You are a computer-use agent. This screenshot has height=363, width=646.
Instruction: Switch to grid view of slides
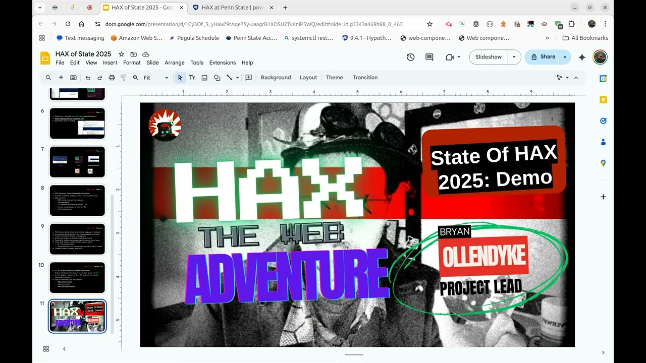point(46,349)
